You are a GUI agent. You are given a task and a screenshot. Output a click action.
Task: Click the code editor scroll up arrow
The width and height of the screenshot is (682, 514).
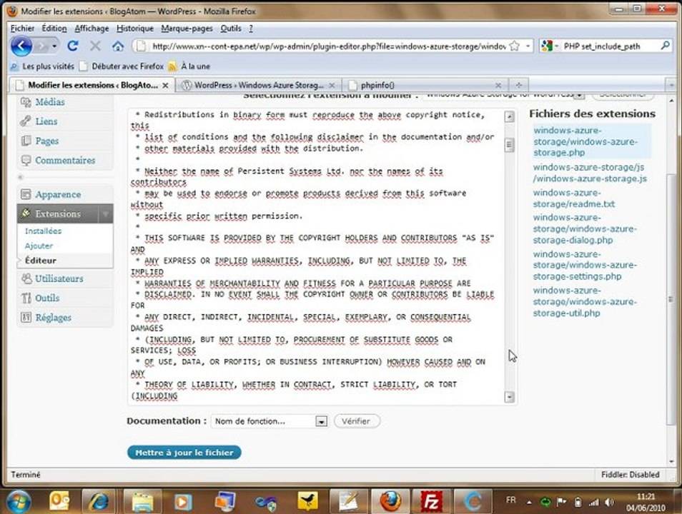(x=509, y=116)
